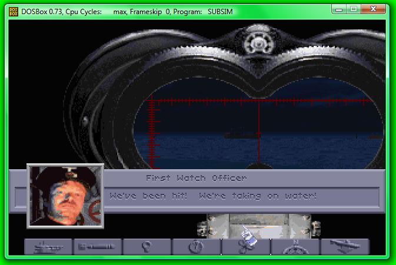Click the stopwatch time icon
Viewport: 396px width, 265px height.
(x=196, y=247)
